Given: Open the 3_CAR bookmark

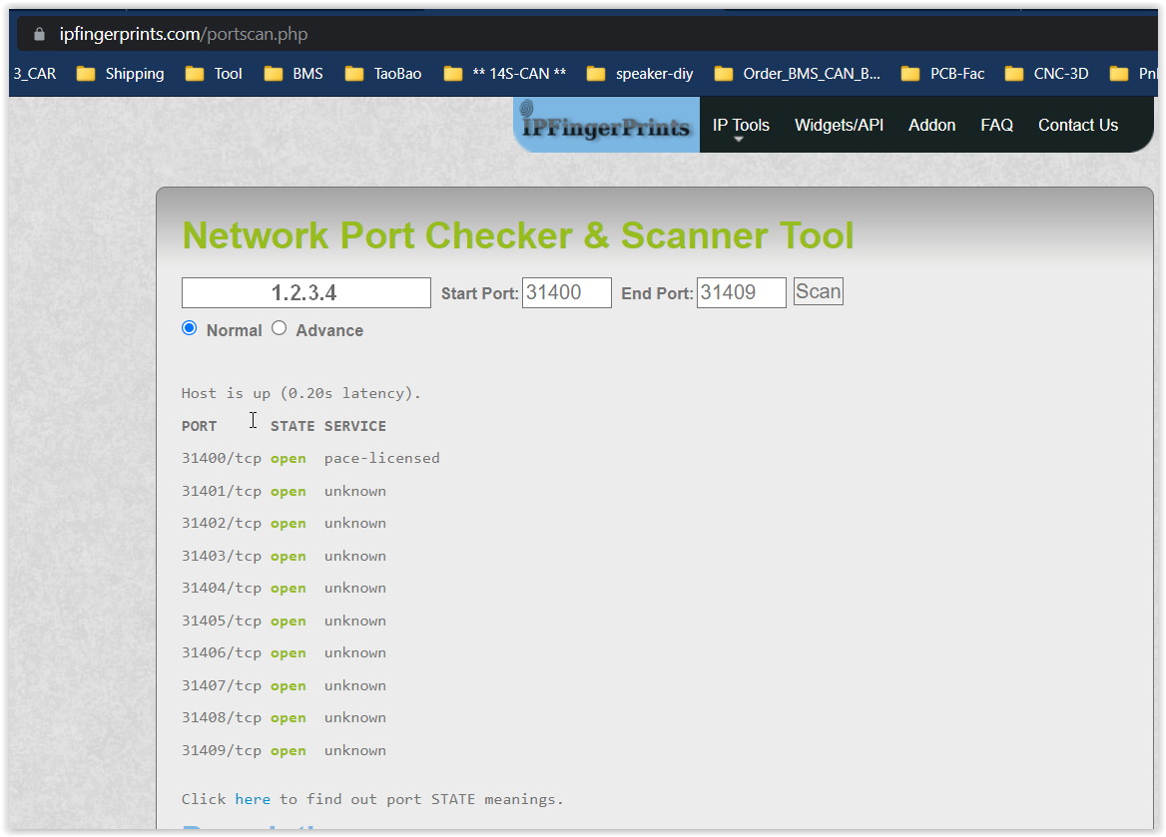Looking at the screenshot, I should [x=34, y=74].
